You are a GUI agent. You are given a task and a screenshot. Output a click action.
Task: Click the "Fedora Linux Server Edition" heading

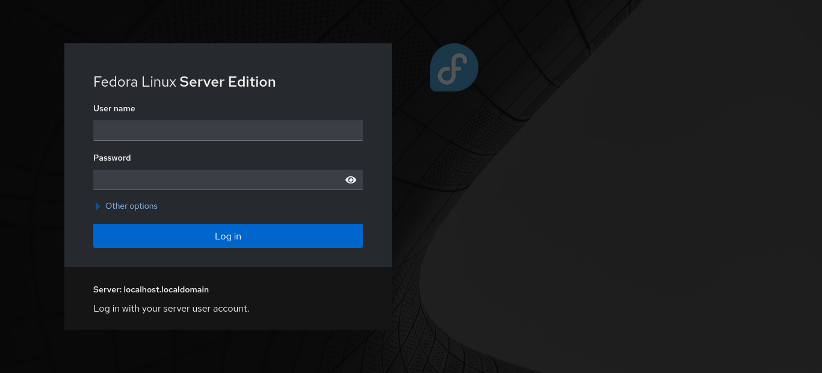[x=184, y=82]
